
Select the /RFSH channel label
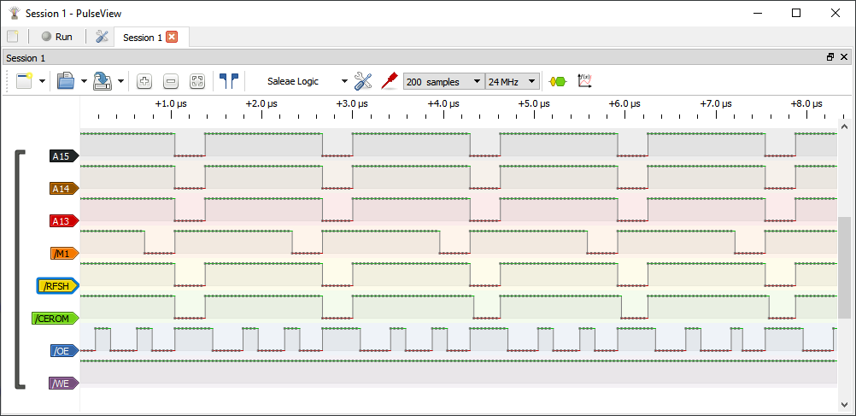pyautogui.click(x=59, y=285)
